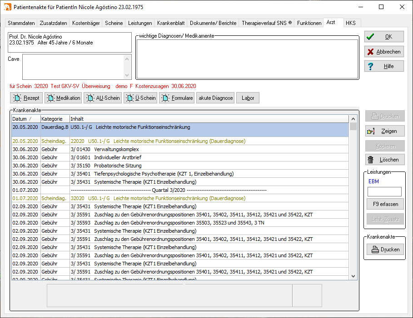The width and height of the screenshot is (413, 318).
Task: Click the Inhalt column header
Action: tap(209, 119)
